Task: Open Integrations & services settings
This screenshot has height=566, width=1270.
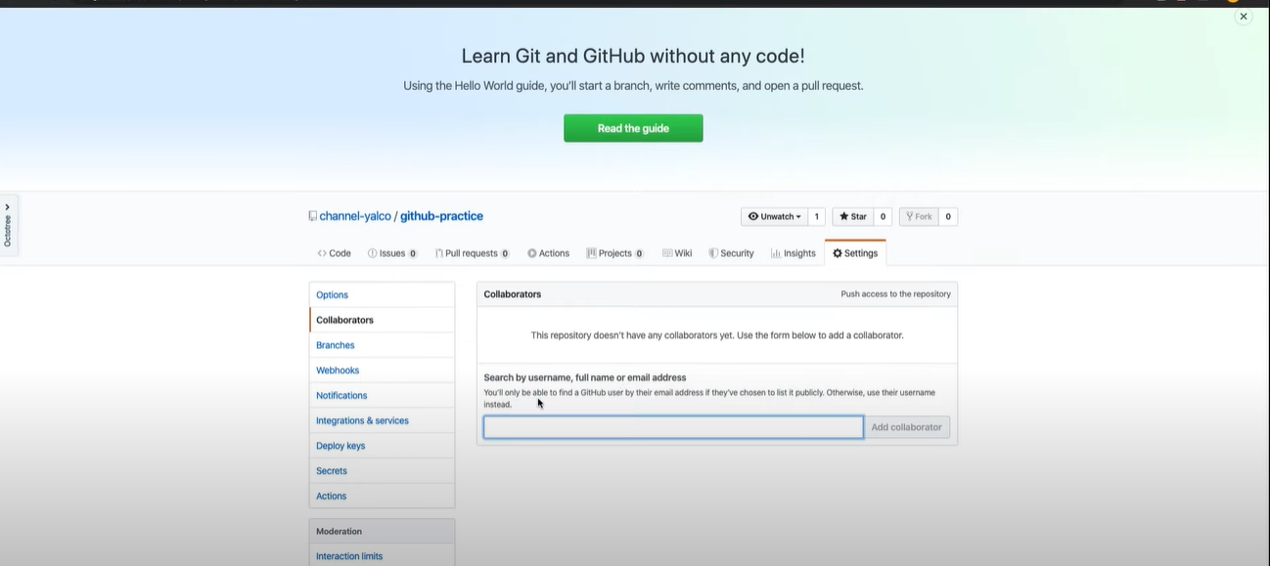Action: coord(382,420)
